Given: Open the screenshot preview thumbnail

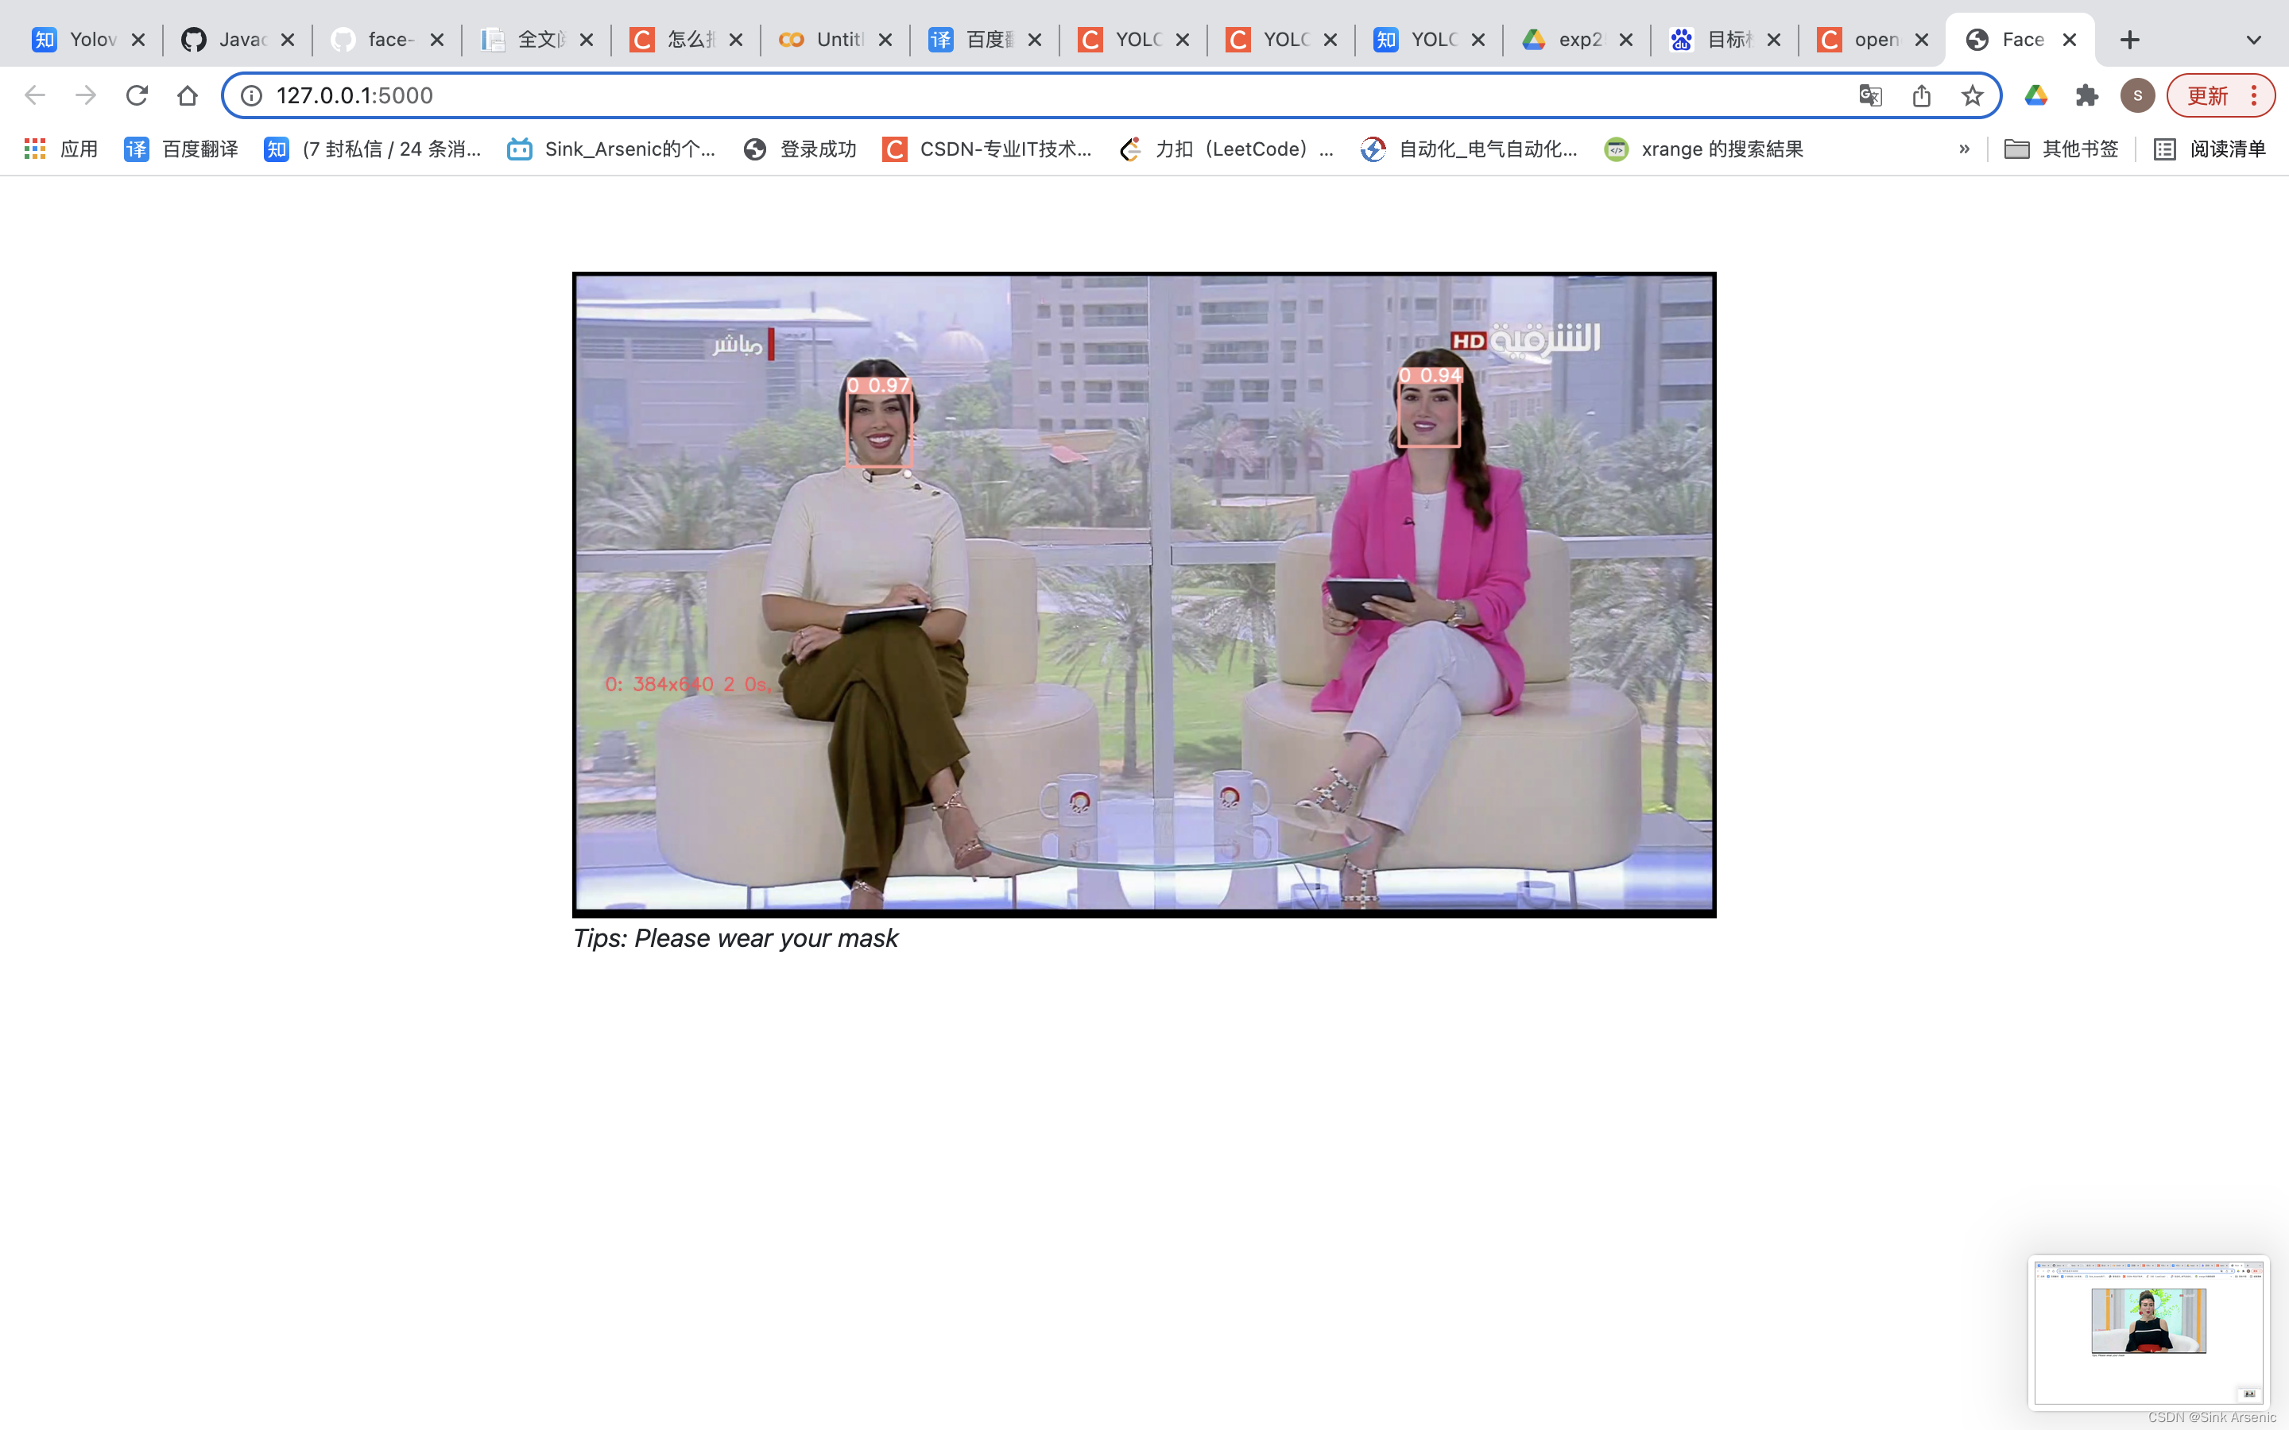Looking at the screenshot, I should click(2148, 1331).
